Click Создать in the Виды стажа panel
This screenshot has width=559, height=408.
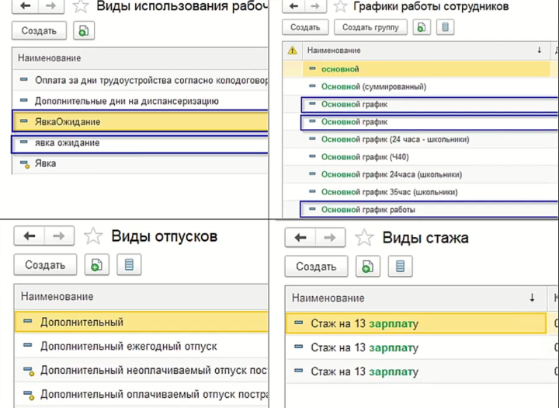pyautogui.click(x=316, y=267)
